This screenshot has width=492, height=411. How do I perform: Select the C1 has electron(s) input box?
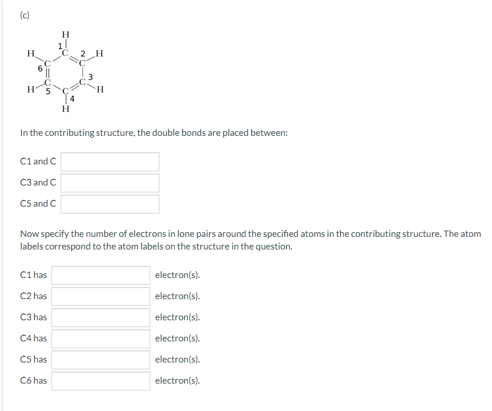pyautogui.click(x=101, y=275)
